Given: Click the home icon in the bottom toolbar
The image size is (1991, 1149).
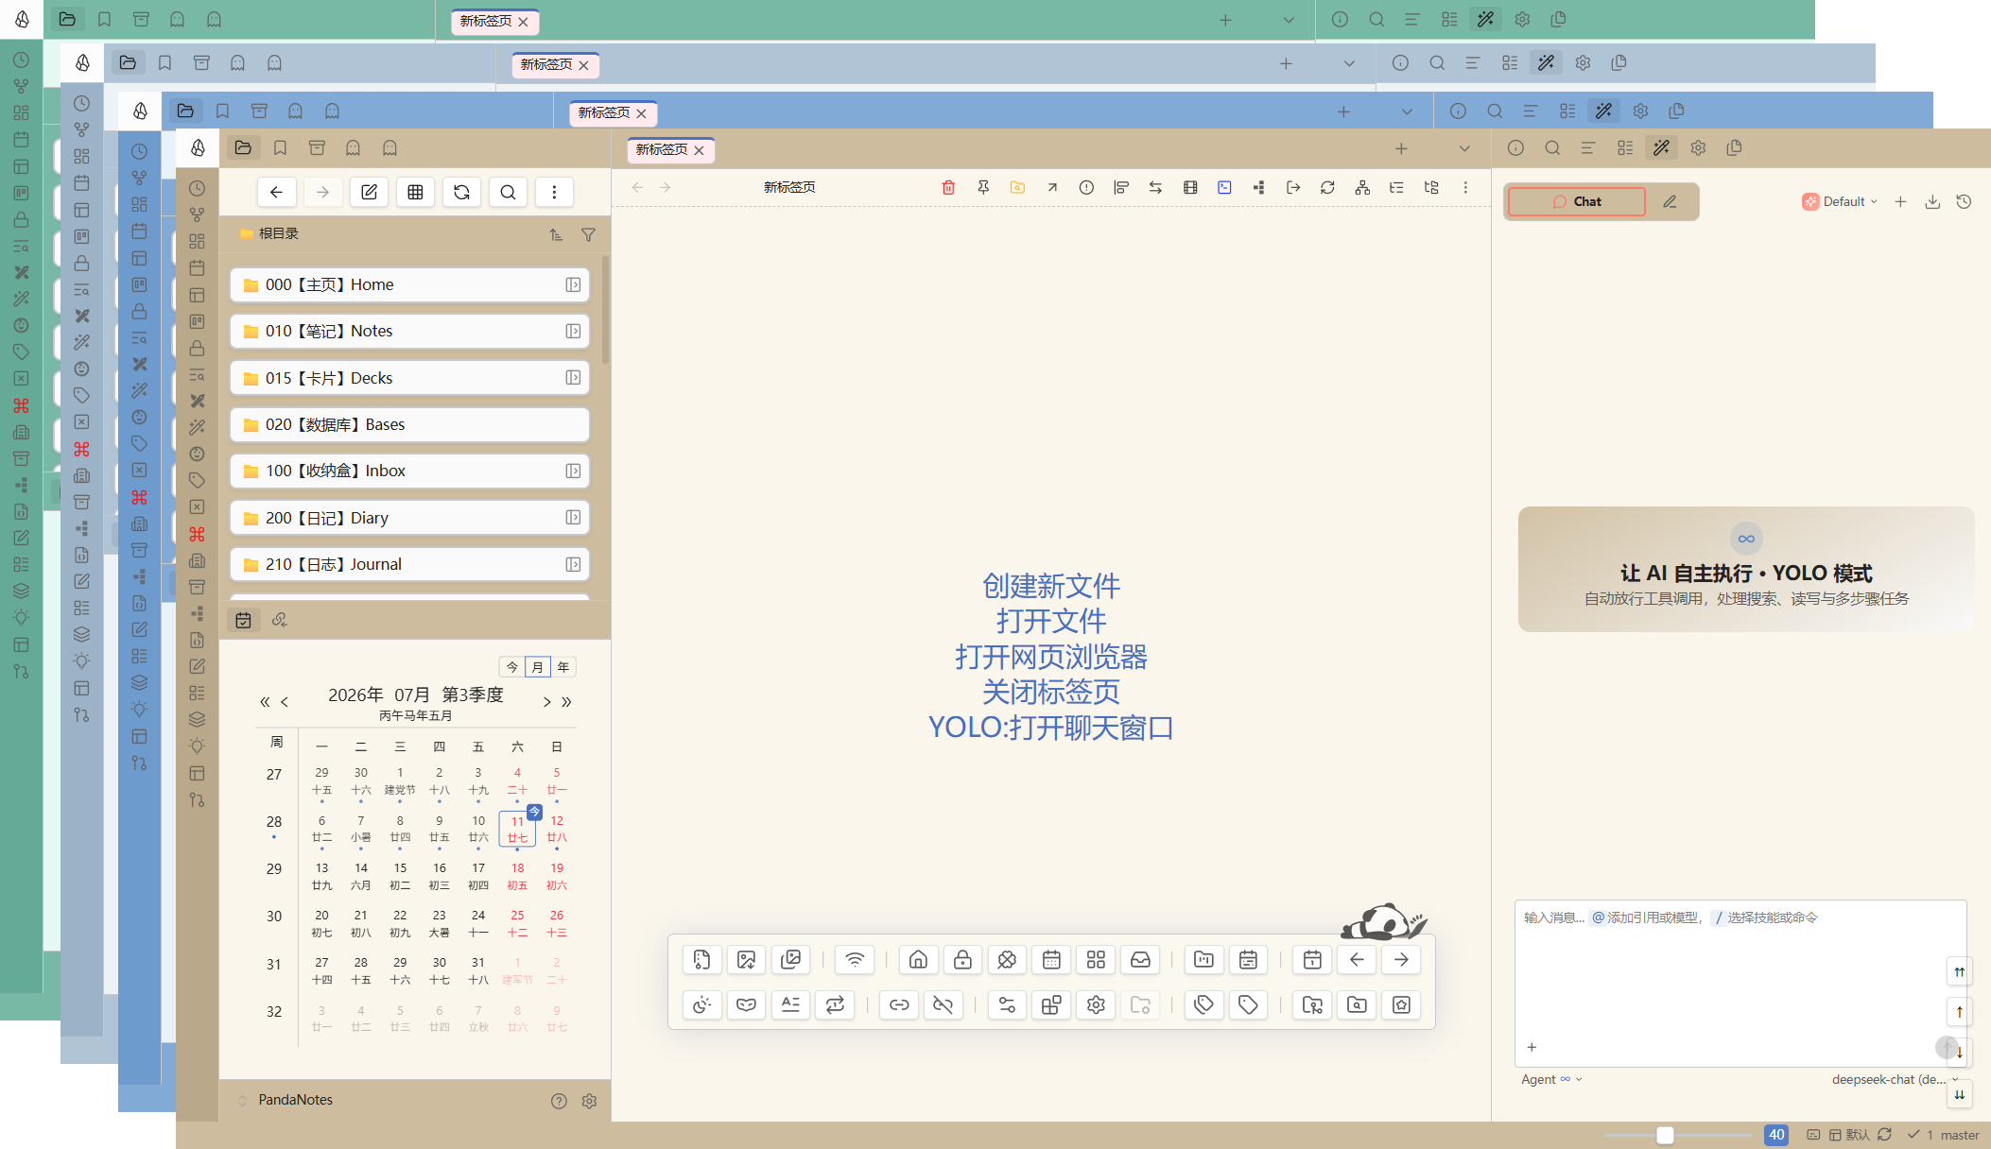Looking at the screenshot, I should tap(918, 960).
